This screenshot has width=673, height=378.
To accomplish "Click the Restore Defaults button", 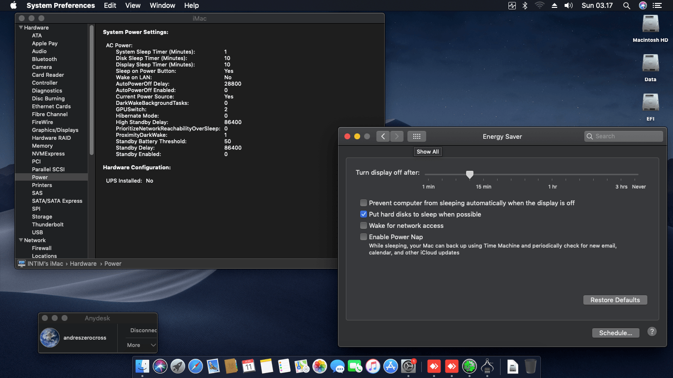I will 615,300.
